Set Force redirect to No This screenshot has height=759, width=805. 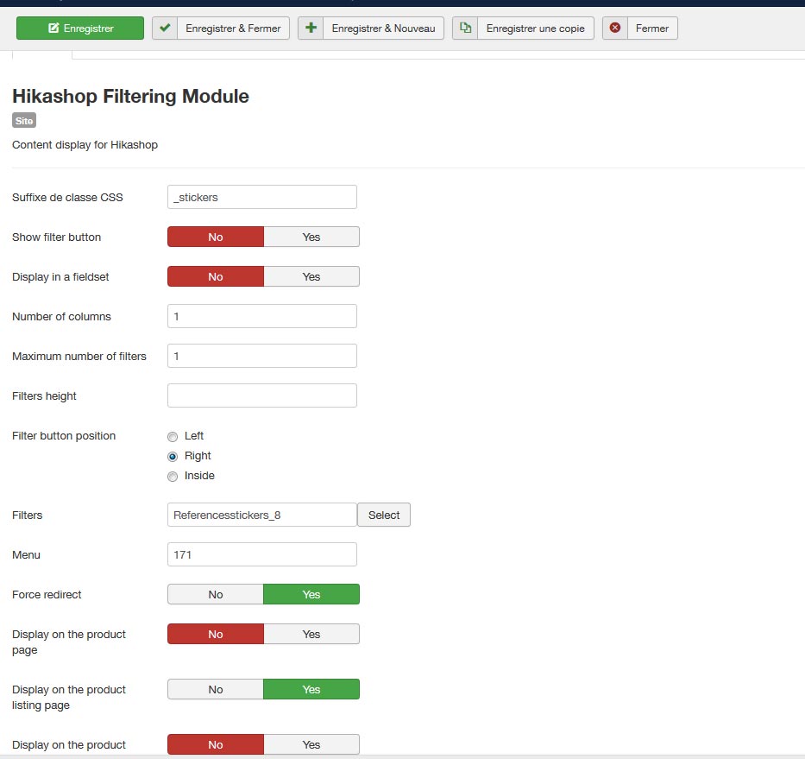[216, 594]
